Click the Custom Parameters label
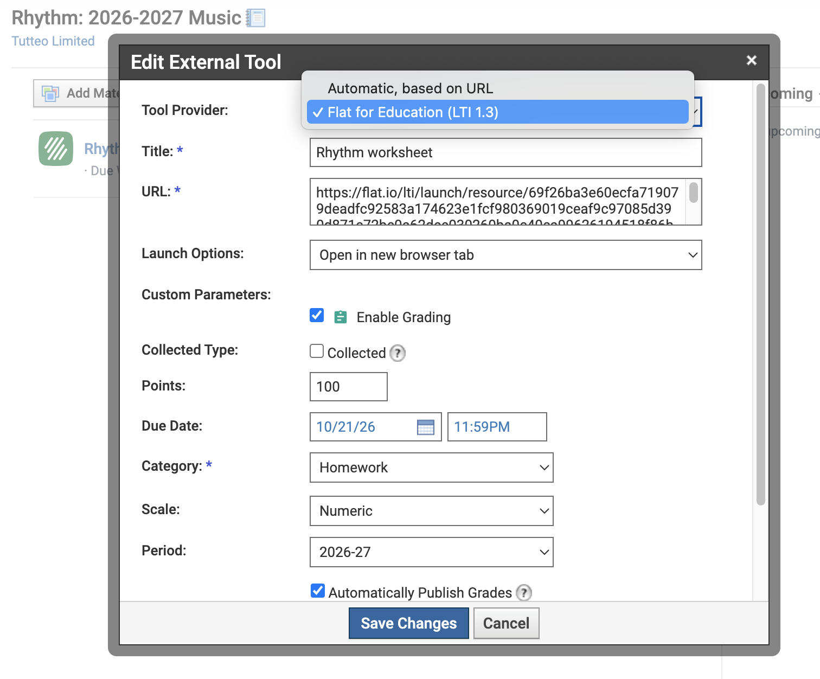Viewport: 820px width, 679px height. (x=206, y=294)
